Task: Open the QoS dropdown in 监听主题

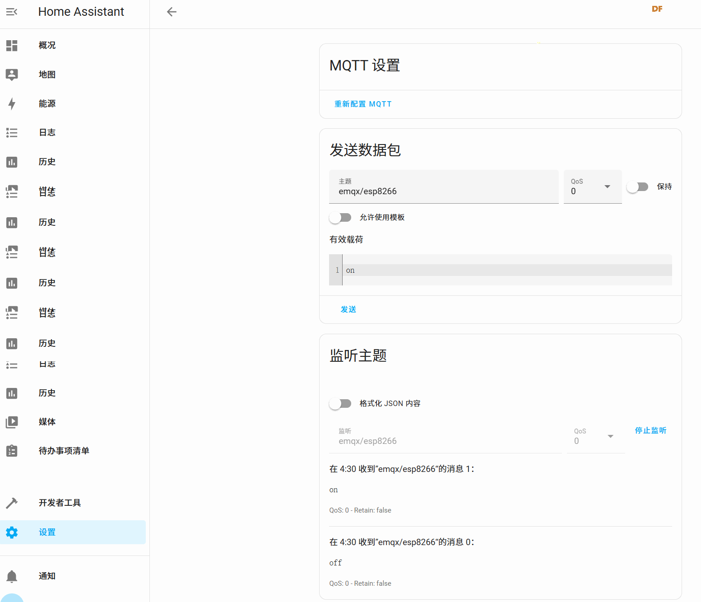Action: 596,436
